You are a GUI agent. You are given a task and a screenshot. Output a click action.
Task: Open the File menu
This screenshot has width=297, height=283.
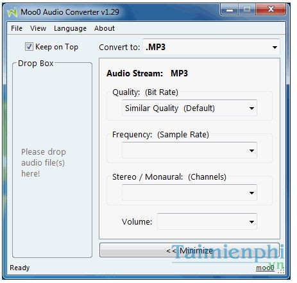17,28
